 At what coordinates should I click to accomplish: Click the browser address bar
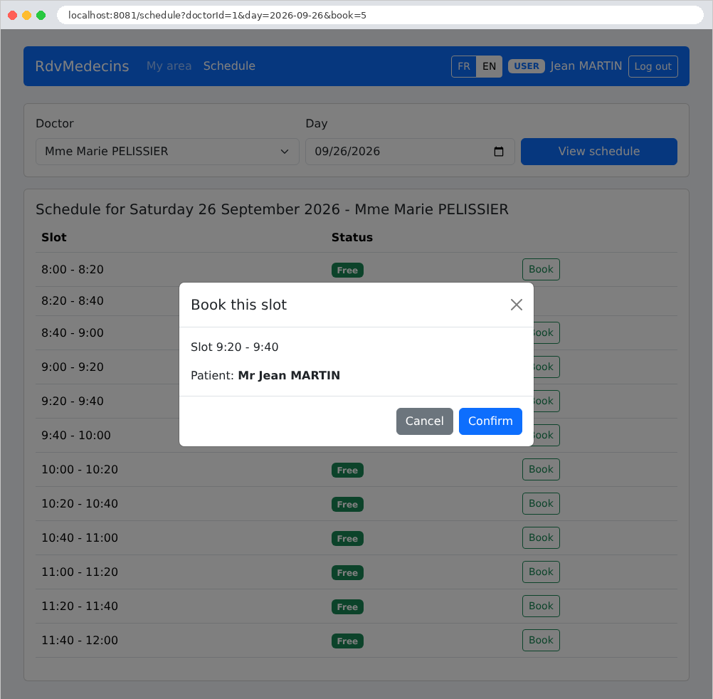[380, 15]
